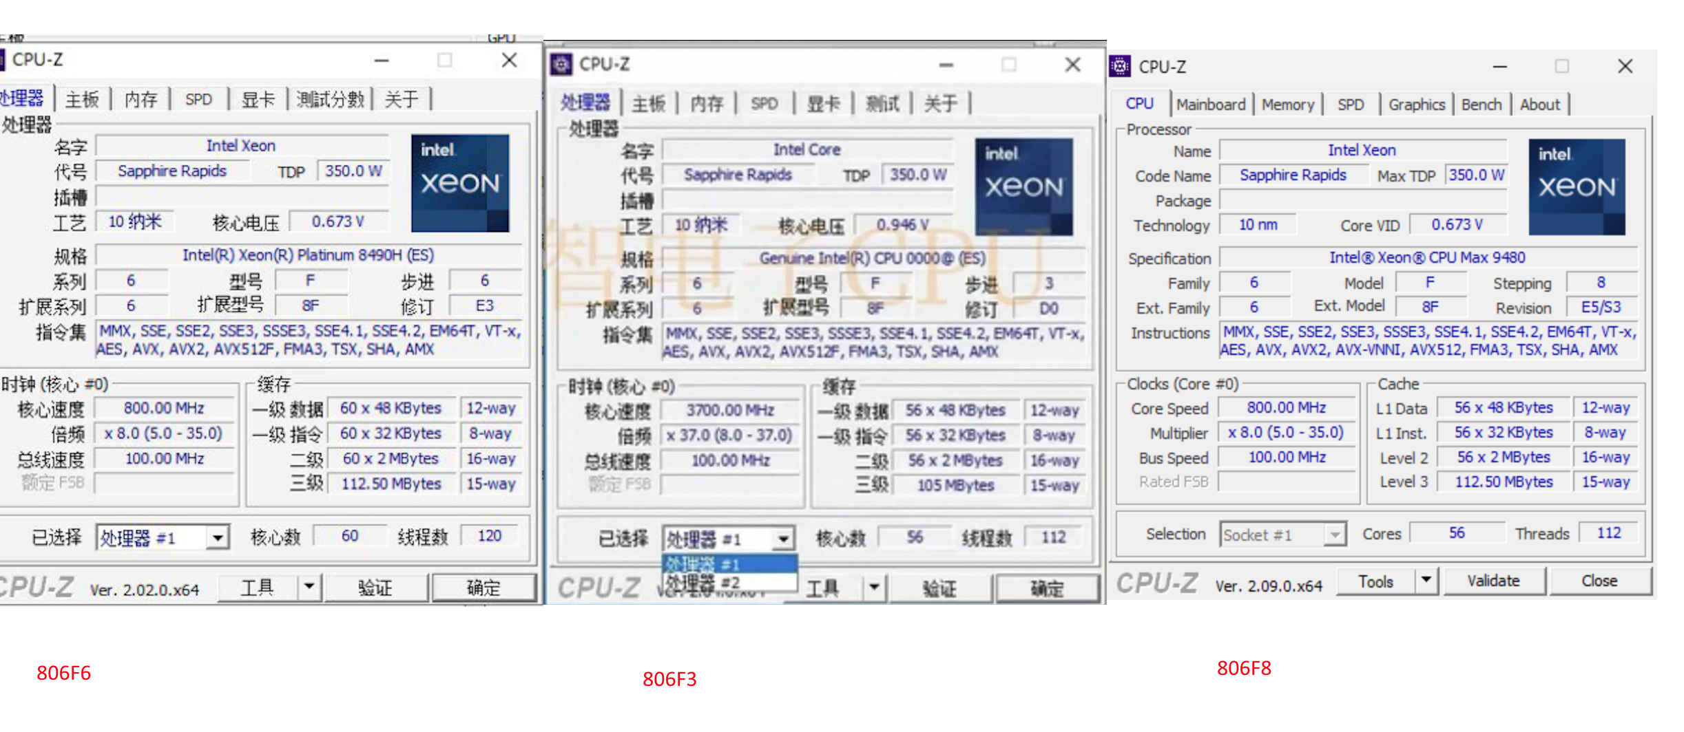The image size is (1684, 732).
Task: Switch to 主板 tab in the Ver. 2.02.0 window
Action: (x=83, y=100)
